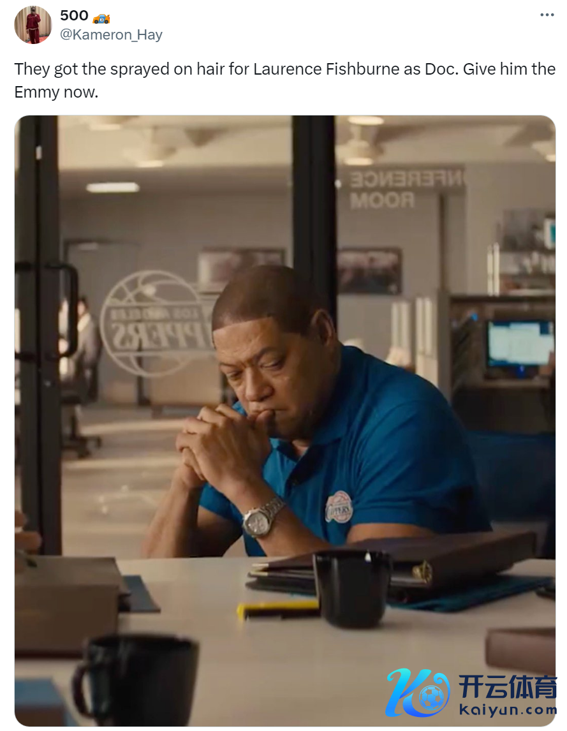Click the Kaiyun swirl K logo watermark
Viewport: 567px width, 731px height.
point(418,692)
